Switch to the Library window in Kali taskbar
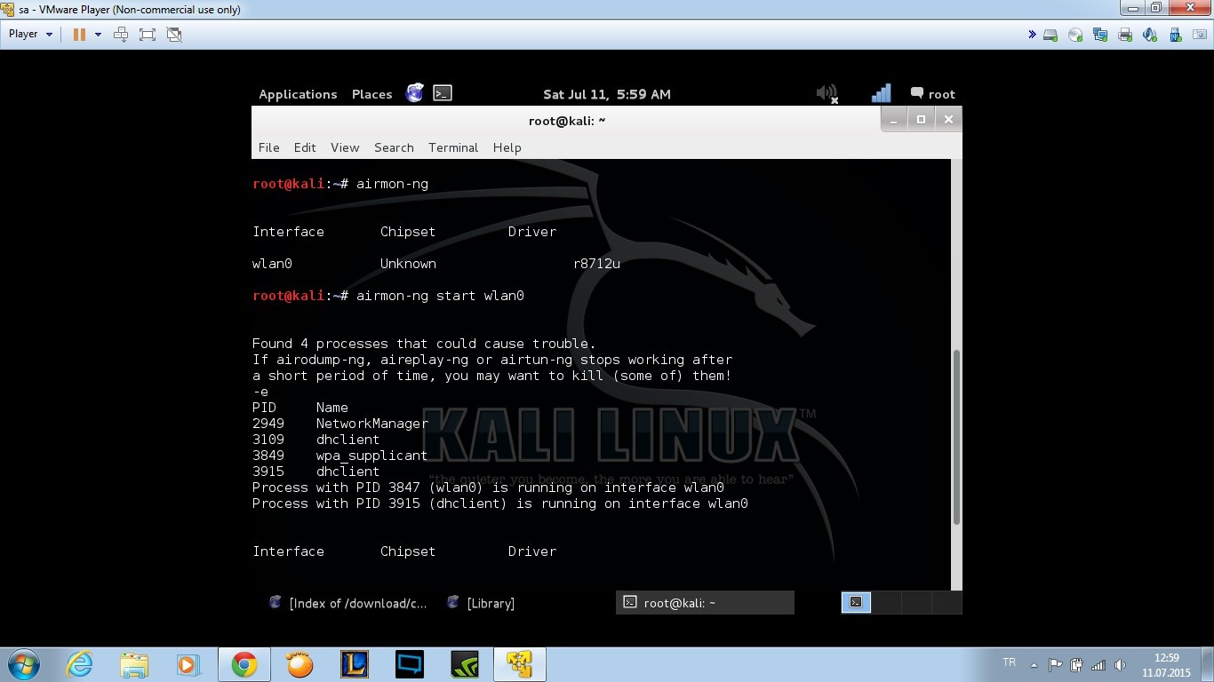Viewport: 1214px width, 682px height. click(481, 603)
